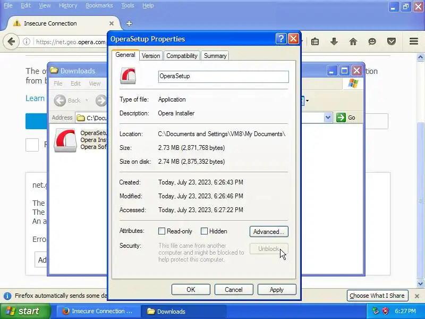The height and width of the screenshot is (319, 425).
Task: Toggle the Hidden attribute checkbox
Action: 204,231
